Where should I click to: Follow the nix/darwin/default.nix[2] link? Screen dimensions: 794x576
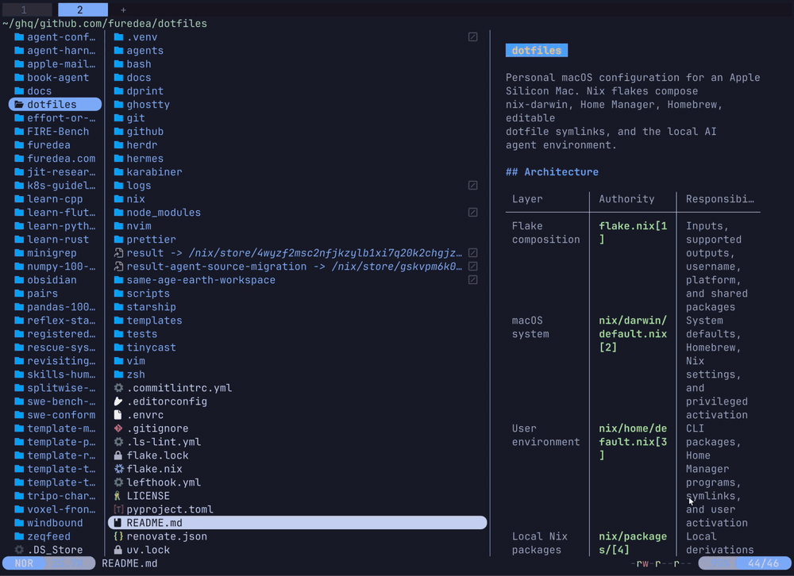point(633,334)
